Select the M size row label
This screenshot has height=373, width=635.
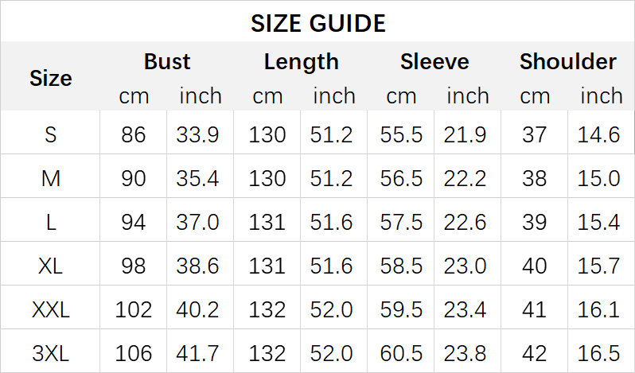coord(50,178)
